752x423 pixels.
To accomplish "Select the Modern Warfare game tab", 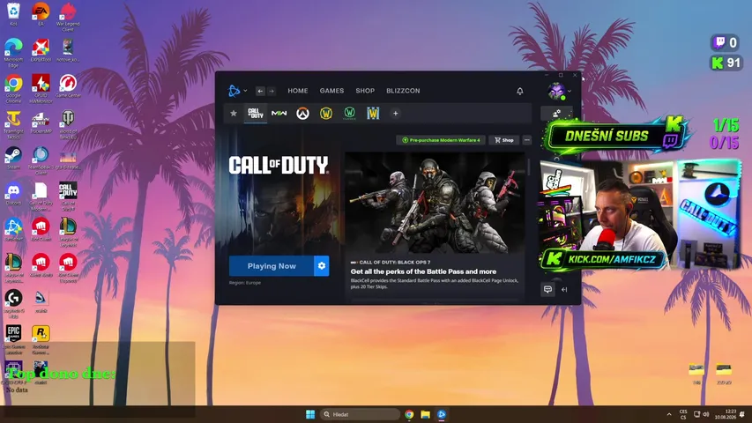I will click(x=279, y=113).
